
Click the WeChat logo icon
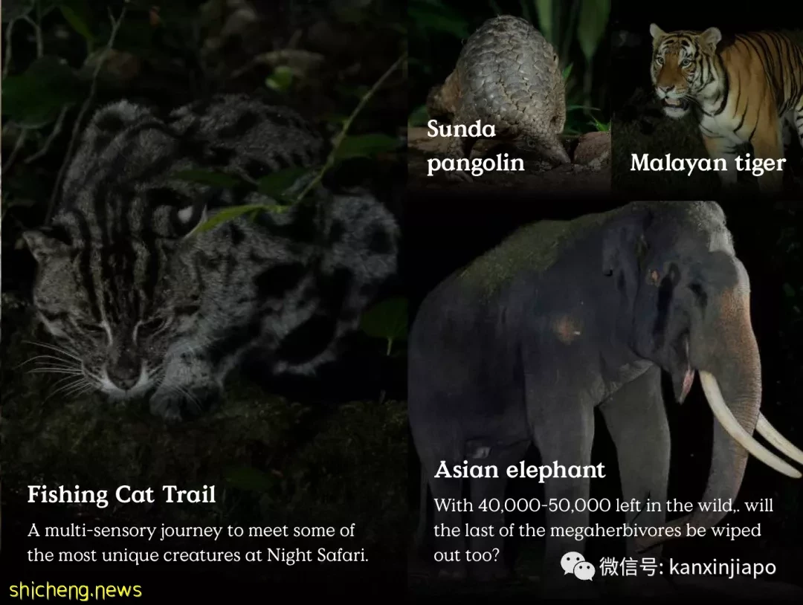click(578, 566)
